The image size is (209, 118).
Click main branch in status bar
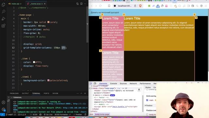(9, 115)
